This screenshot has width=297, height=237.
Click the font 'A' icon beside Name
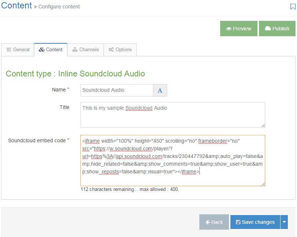click(160, 90)
